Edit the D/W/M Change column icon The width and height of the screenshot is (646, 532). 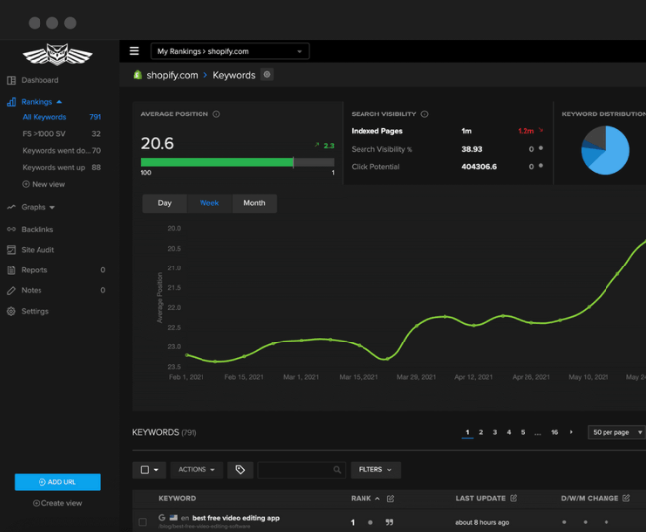(x=626, y=498)
